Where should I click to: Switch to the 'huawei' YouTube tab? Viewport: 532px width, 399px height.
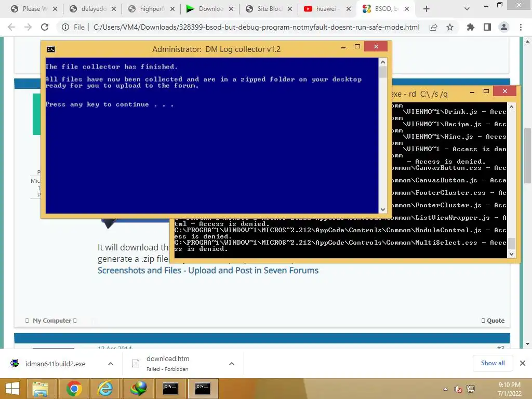(x=323, y=9)
